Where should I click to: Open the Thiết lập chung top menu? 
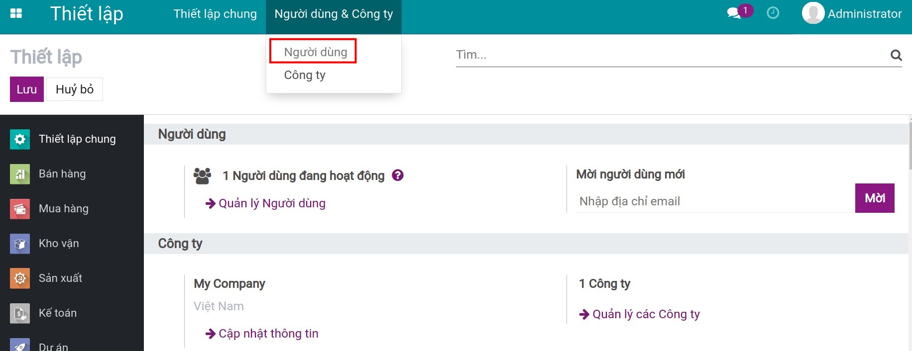(215, 14)
